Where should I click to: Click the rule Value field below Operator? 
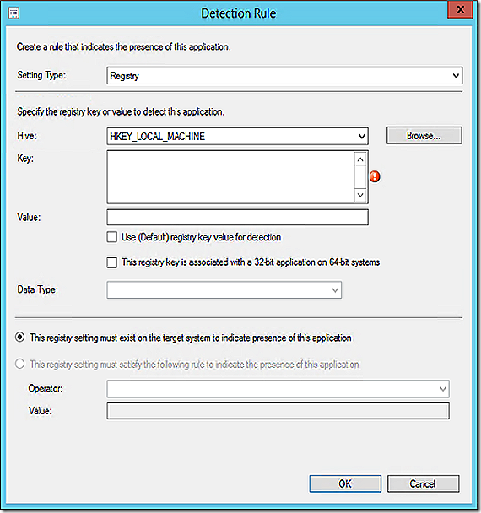[x=278, y=411]
